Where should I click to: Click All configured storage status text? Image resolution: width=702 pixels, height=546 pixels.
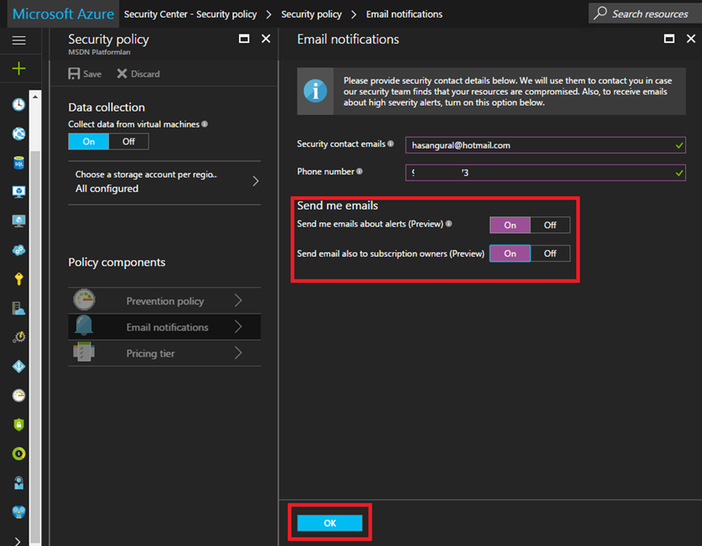pyautogui.click(x=106, y=188)
